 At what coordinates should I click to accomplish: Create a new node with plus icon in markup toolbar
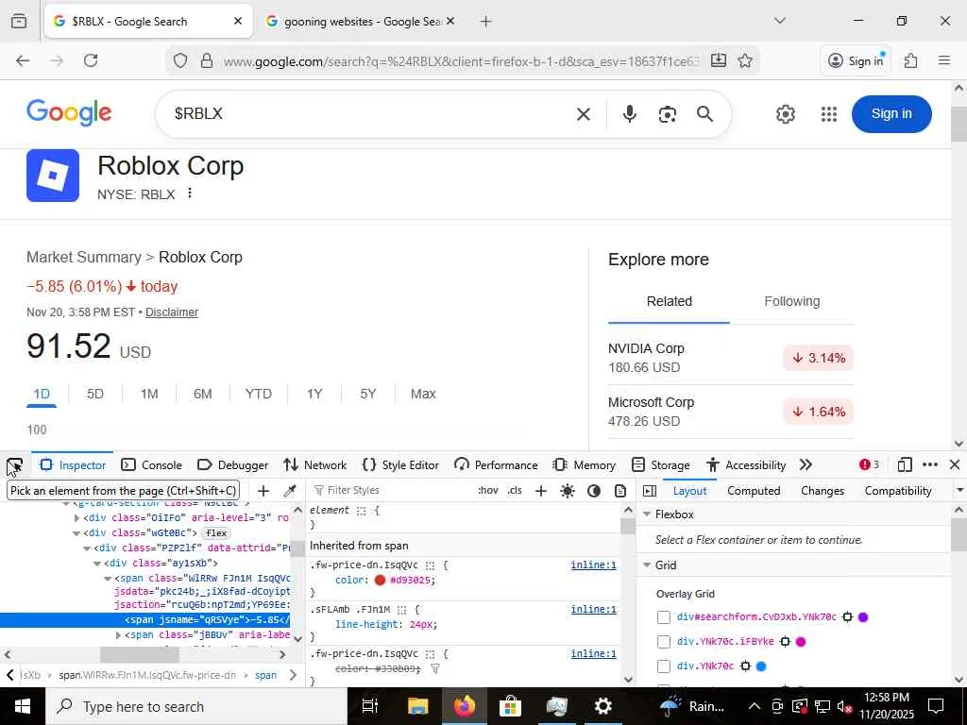pos(263,491)
